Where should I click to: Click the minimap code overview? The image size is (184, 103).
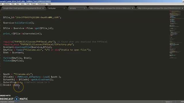176,34
